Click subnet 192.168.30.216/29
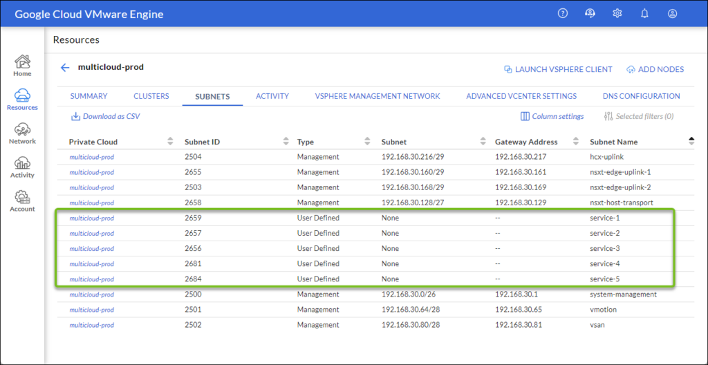Screen dimensions: 708x365 click(x=413, y=157)
